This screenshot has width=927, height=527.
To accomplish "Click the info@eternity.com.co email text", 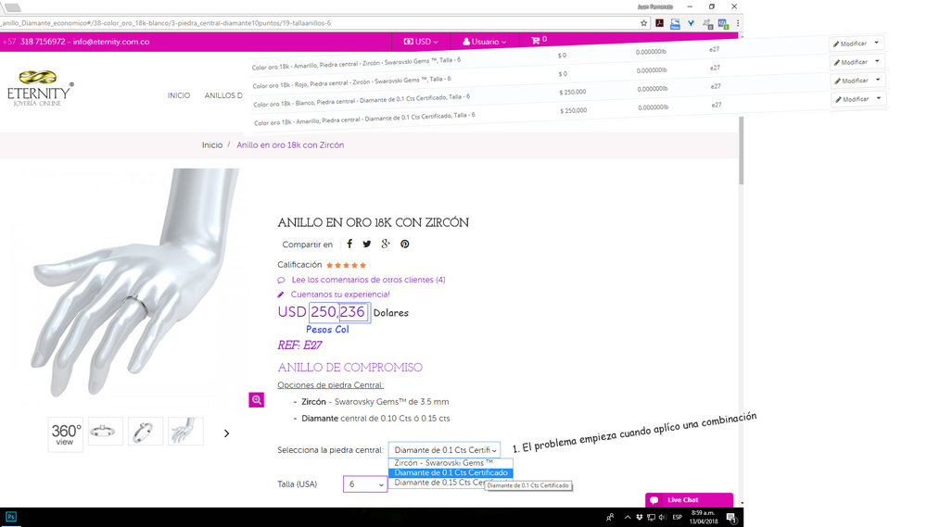I will pos(111,42).
